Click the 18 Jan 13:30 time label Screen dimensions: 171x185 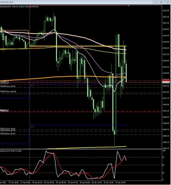[x=108, y=183]
